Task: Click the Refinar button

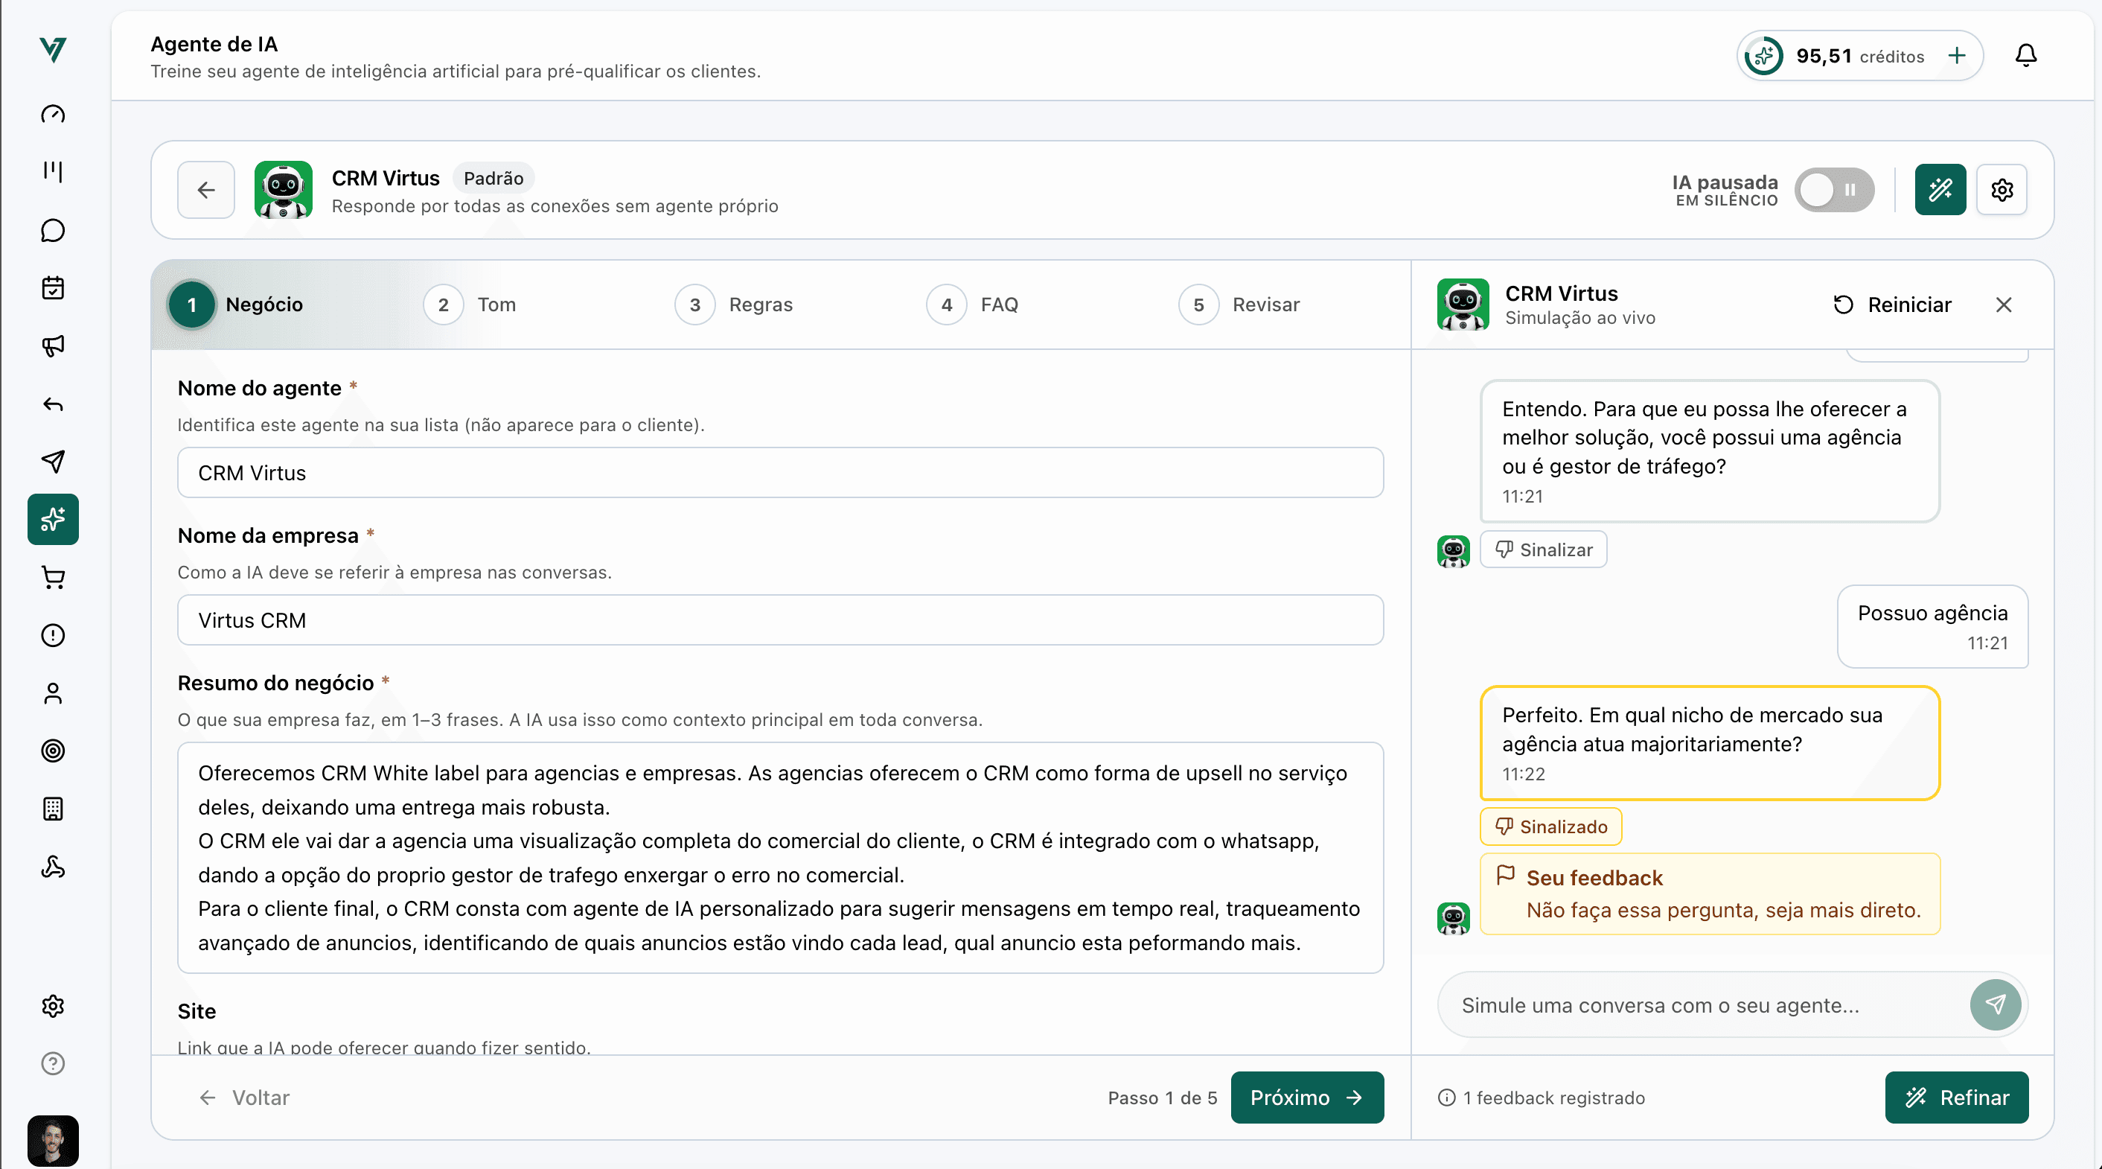Action: tap(1957, 1098)
